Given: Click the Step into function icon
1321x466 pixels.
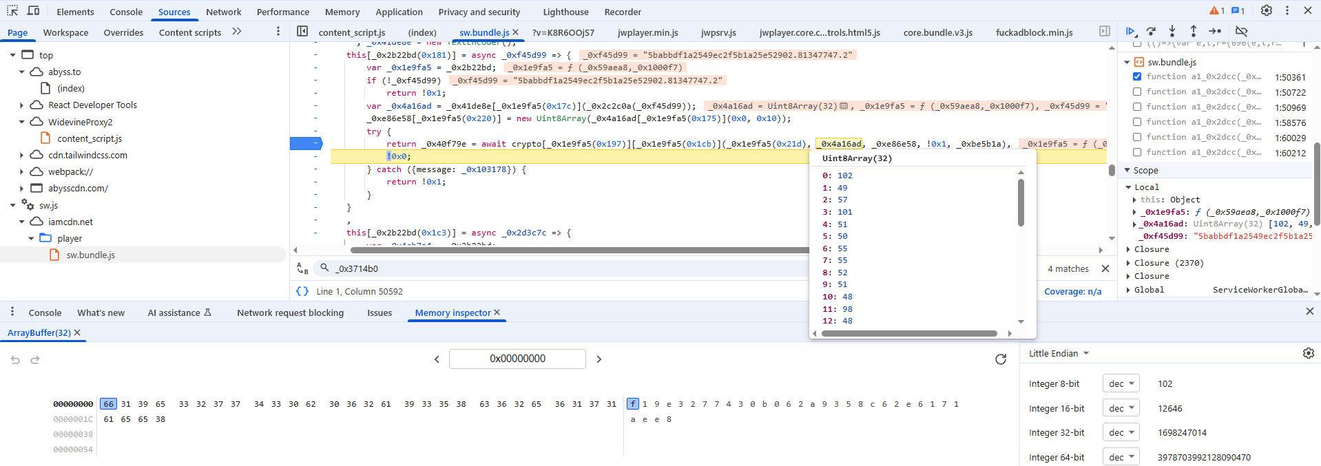Looking at the screenshot, I should tap(1172, 31).
